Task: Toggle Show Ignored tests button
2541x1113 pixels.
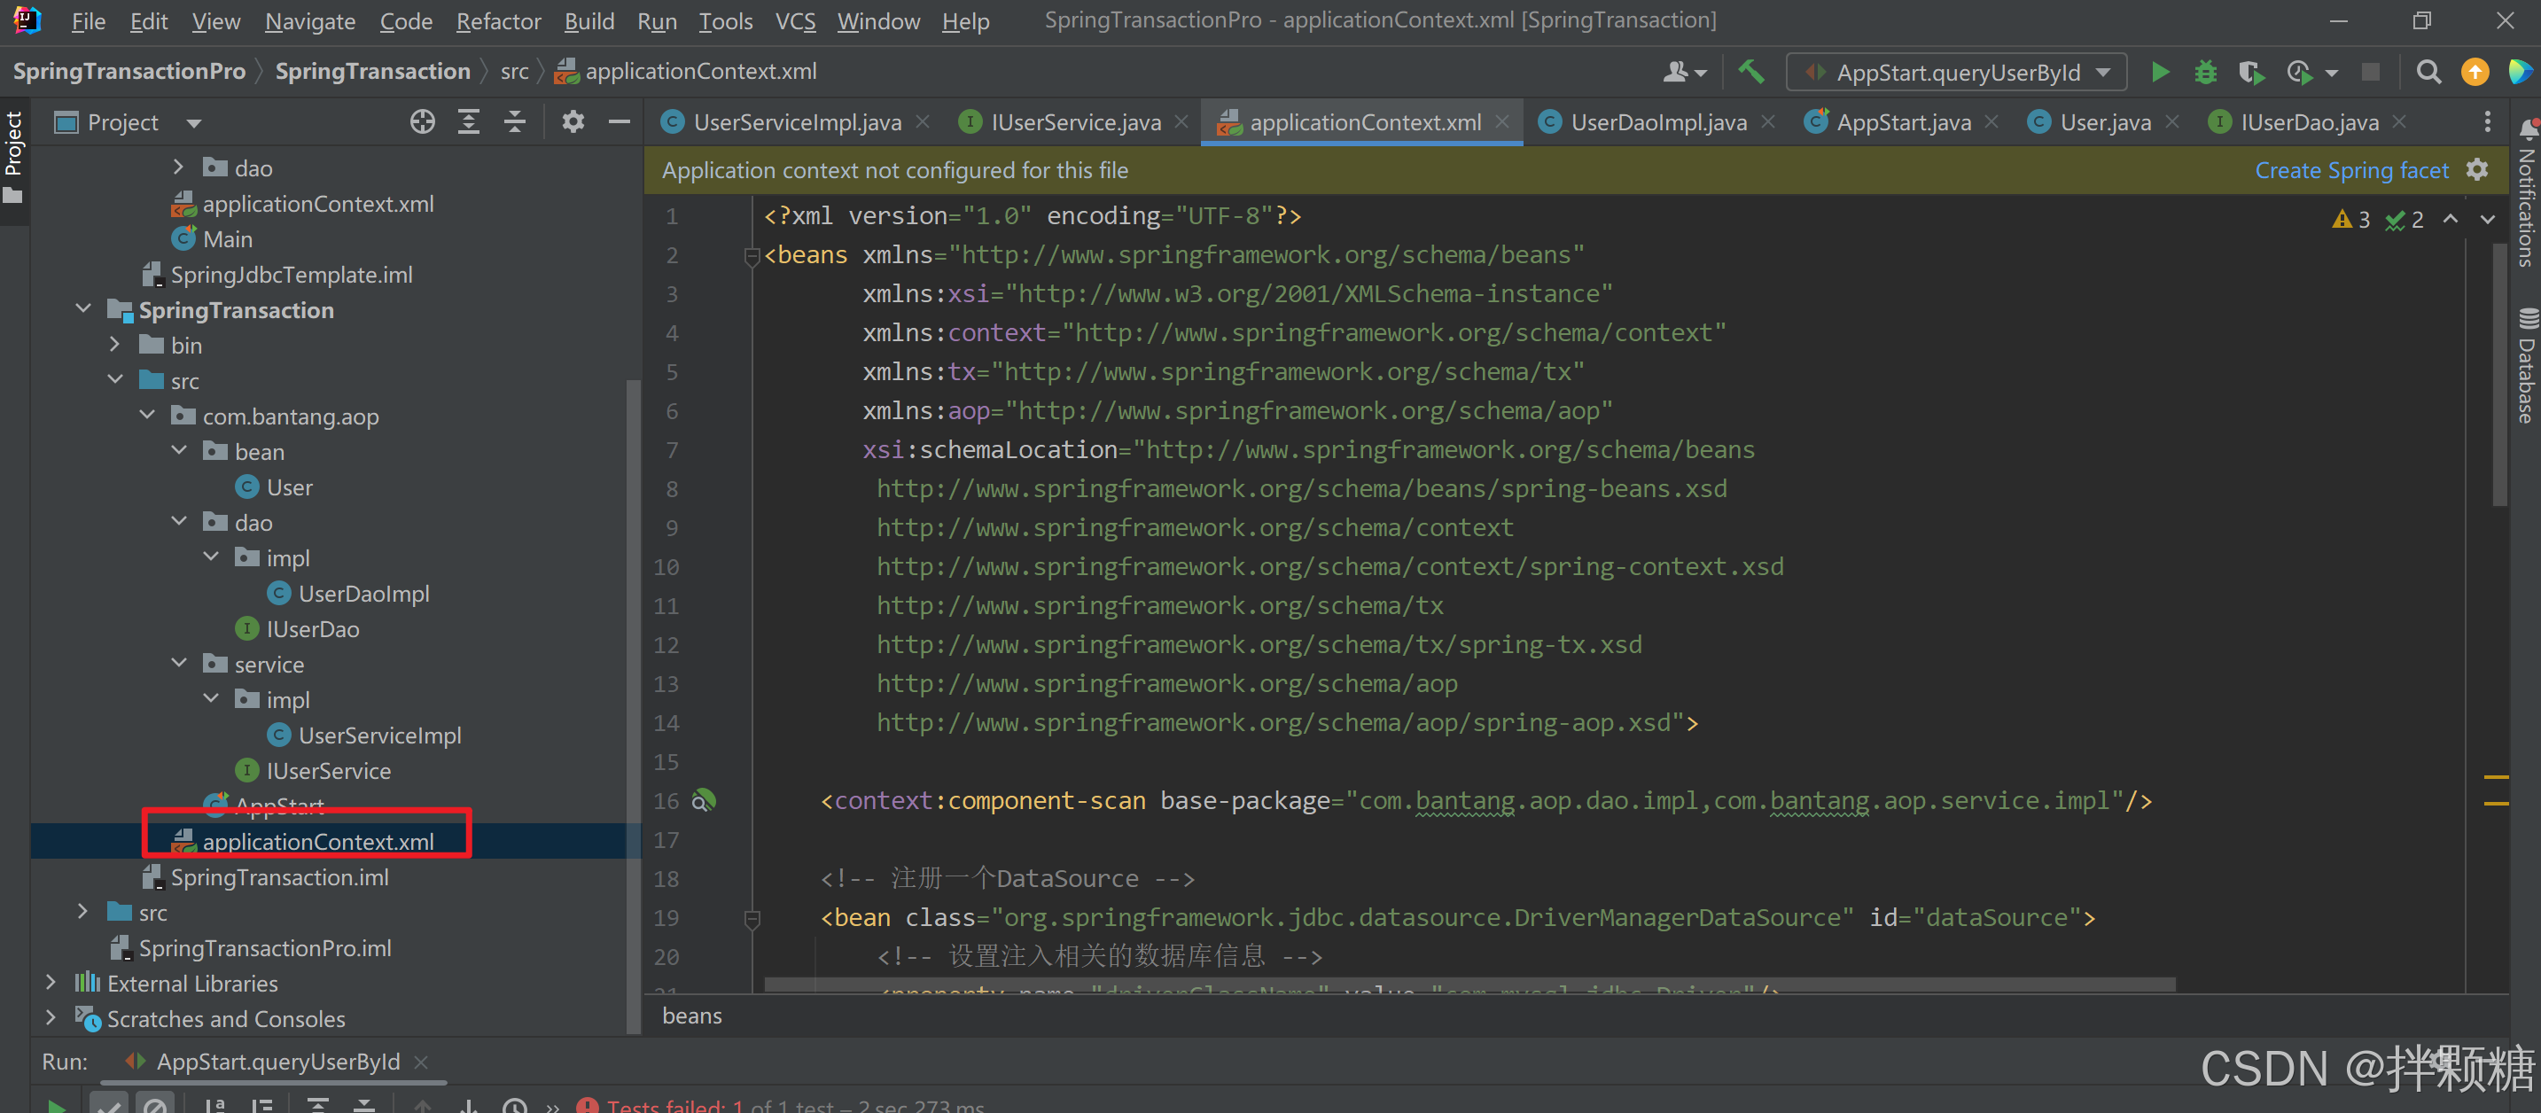Action: coord(155,1106)
